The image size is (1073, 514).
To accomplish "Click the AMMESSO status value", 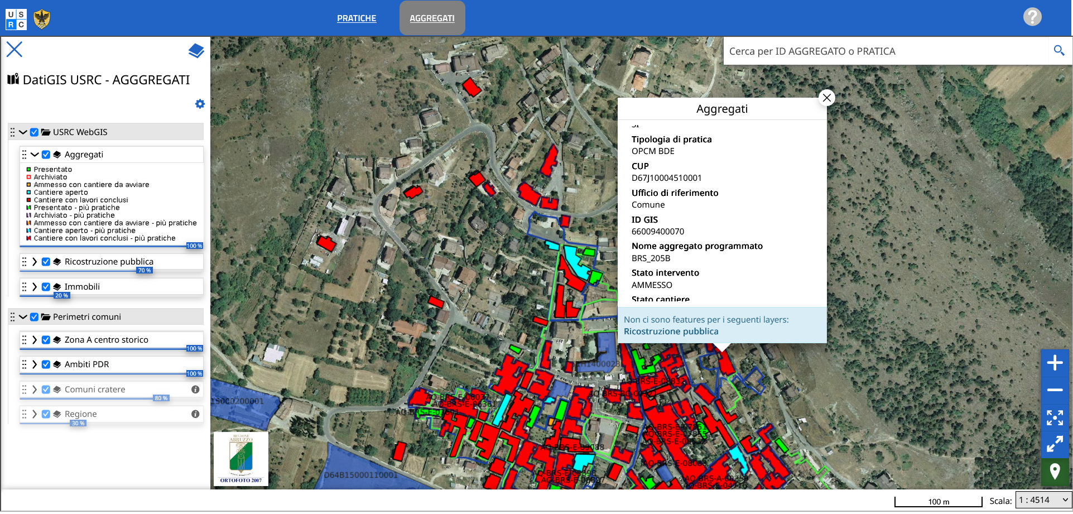I will 652,285.
